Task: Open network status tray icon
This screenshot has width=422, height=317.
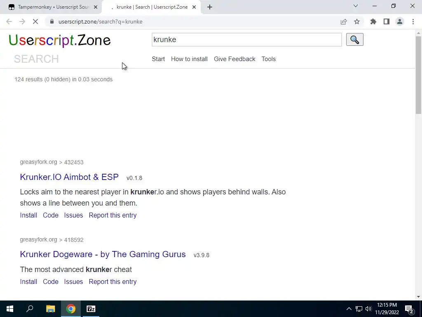Action: [x=359, y=309]
